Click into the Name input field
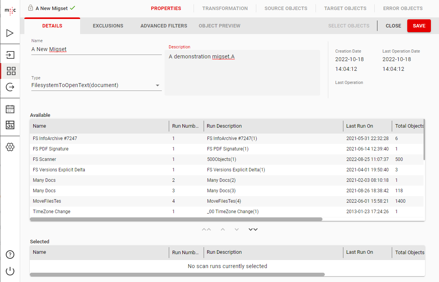 click(96, 50)
